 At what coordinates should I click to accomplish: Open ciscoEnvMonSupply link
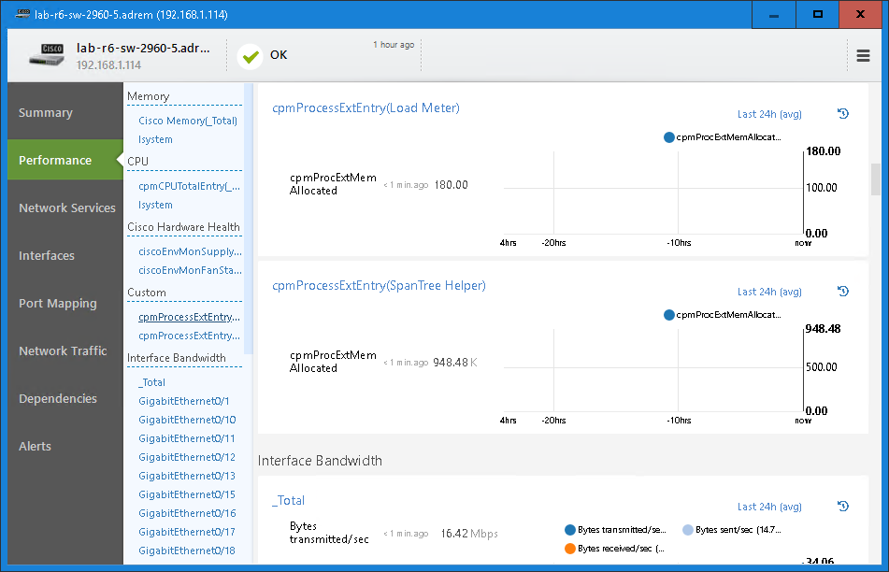[190, 251]
